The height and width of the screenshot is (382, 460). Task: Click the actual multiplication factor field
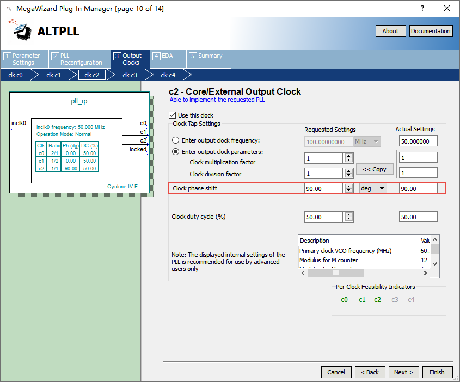coord(418,157)
